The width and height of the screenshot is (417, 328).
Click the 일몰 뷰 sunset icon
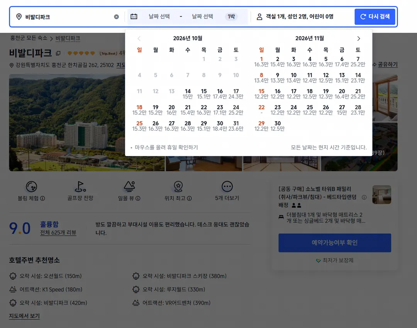[x=129, y=187]
